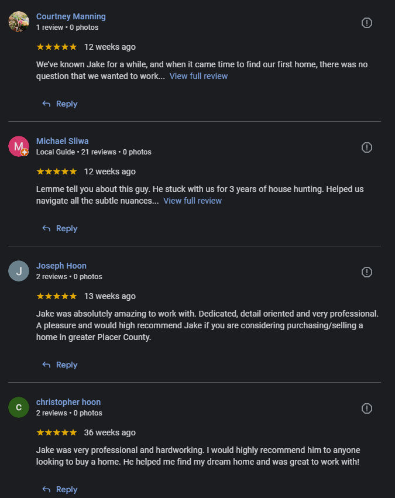Open christopher hoon's profile name link
The width and height of the screenshot is (395, 498).
point(68,402)
